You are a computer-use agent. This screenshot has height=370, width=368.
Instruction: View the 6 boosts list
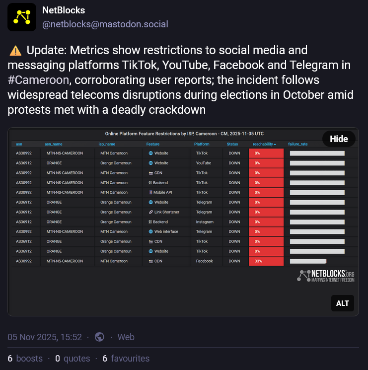[x=25, y=358]
